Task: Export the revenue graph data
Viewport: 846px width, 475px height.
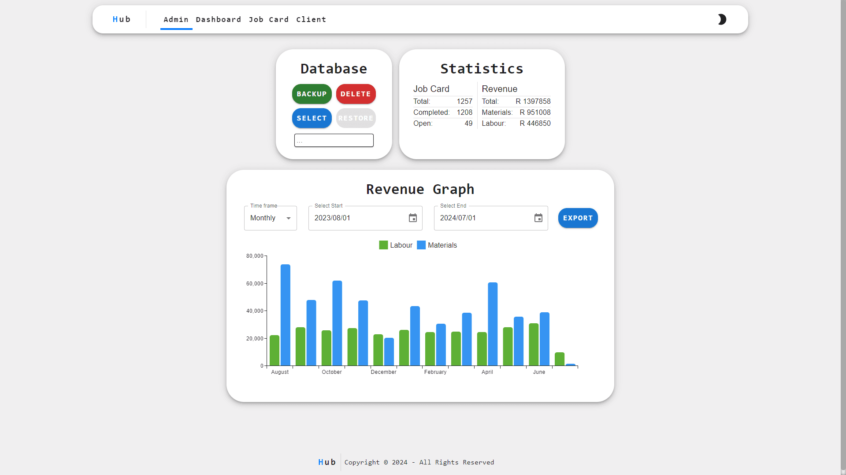Action: [x=578, y=218]
